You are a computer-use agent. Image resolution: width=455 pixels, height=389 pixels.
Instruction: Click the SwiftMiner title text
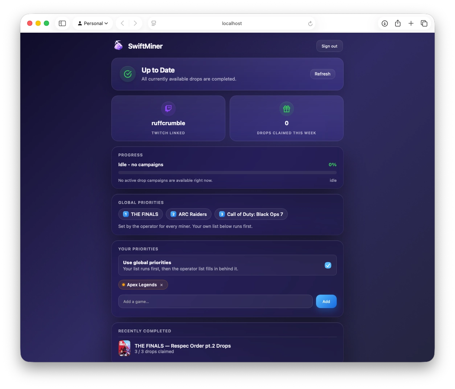[x=145, y=46]
